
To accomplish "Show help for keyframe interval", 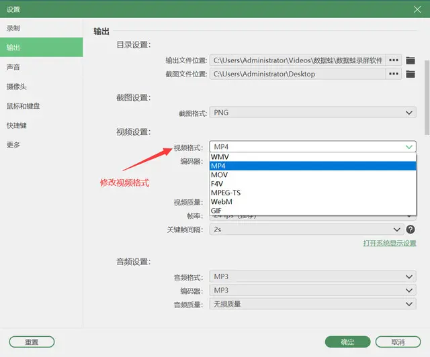I will pyautogui.click(x=411, y=229).
